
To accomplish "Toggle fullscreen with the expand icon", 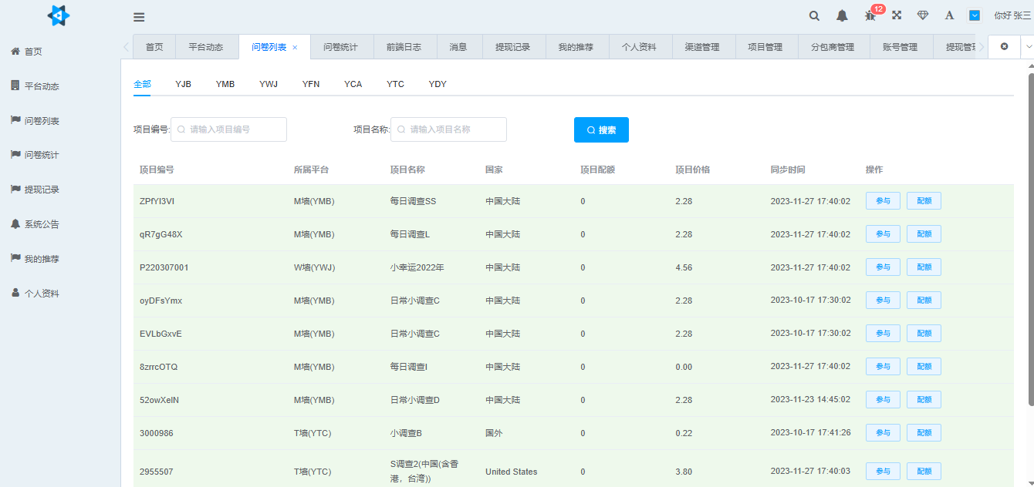I will click(896, 15).
